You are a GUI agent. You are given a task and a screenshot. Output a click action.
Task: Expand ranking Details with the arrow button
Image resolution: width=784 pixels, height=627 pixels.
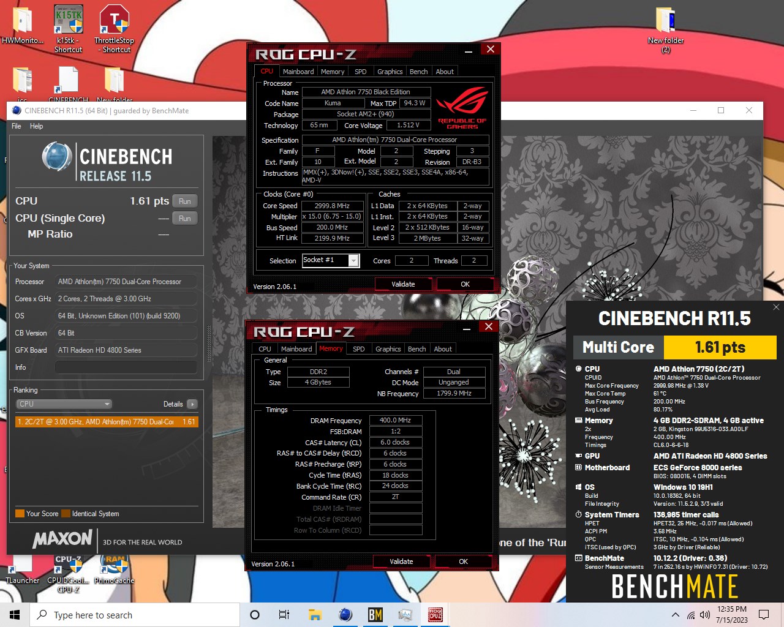pyautogui.click(x=192, y=404)
